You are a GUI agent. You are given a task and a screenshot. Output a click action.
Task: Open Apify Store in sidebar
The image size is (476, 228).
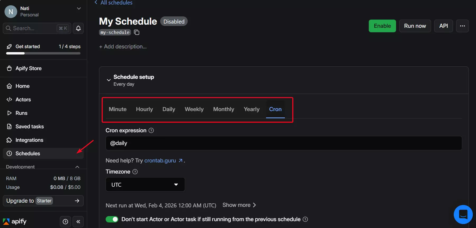pos(43,68)
